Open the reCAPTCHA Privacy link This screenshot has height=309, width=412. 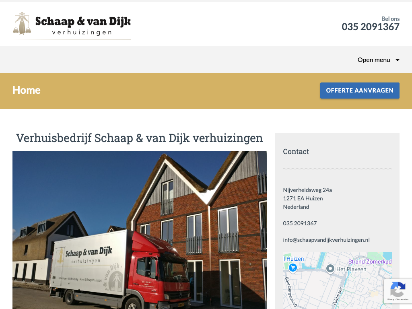pos(390,299)
